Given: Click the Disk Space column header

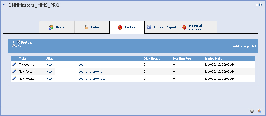Looking at the screenshot, I should pos(152,59).
